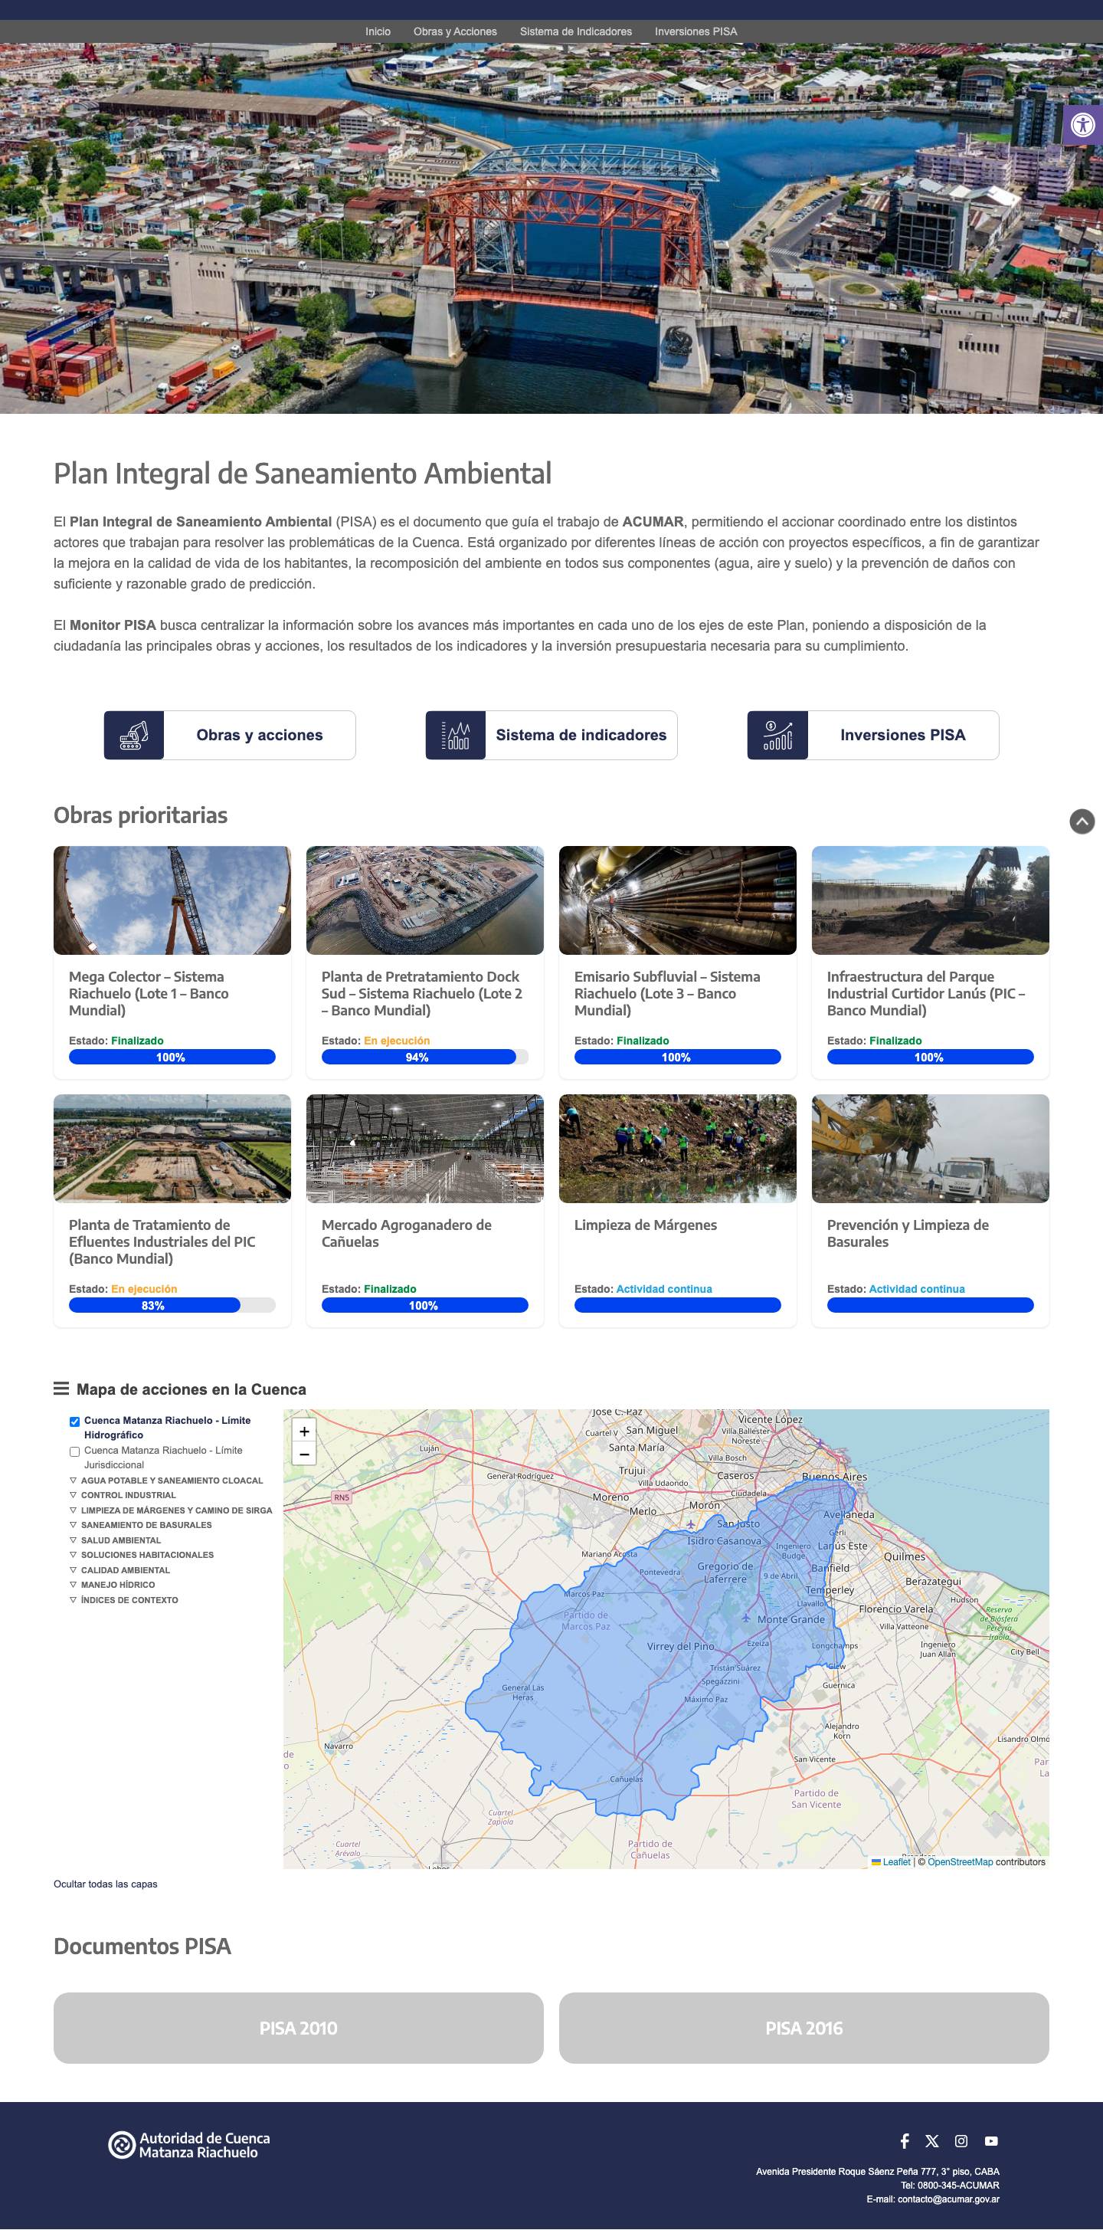
Task: Open the accessibility tools icon
Action: (1083, 125)
